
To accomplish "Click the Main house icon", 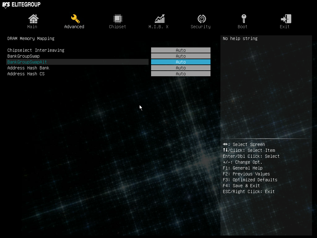I will (x=33, y=19).
